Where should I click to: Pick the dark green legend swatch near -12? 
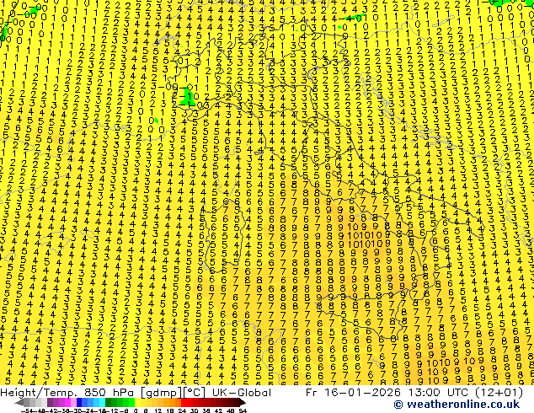[108, 402]
